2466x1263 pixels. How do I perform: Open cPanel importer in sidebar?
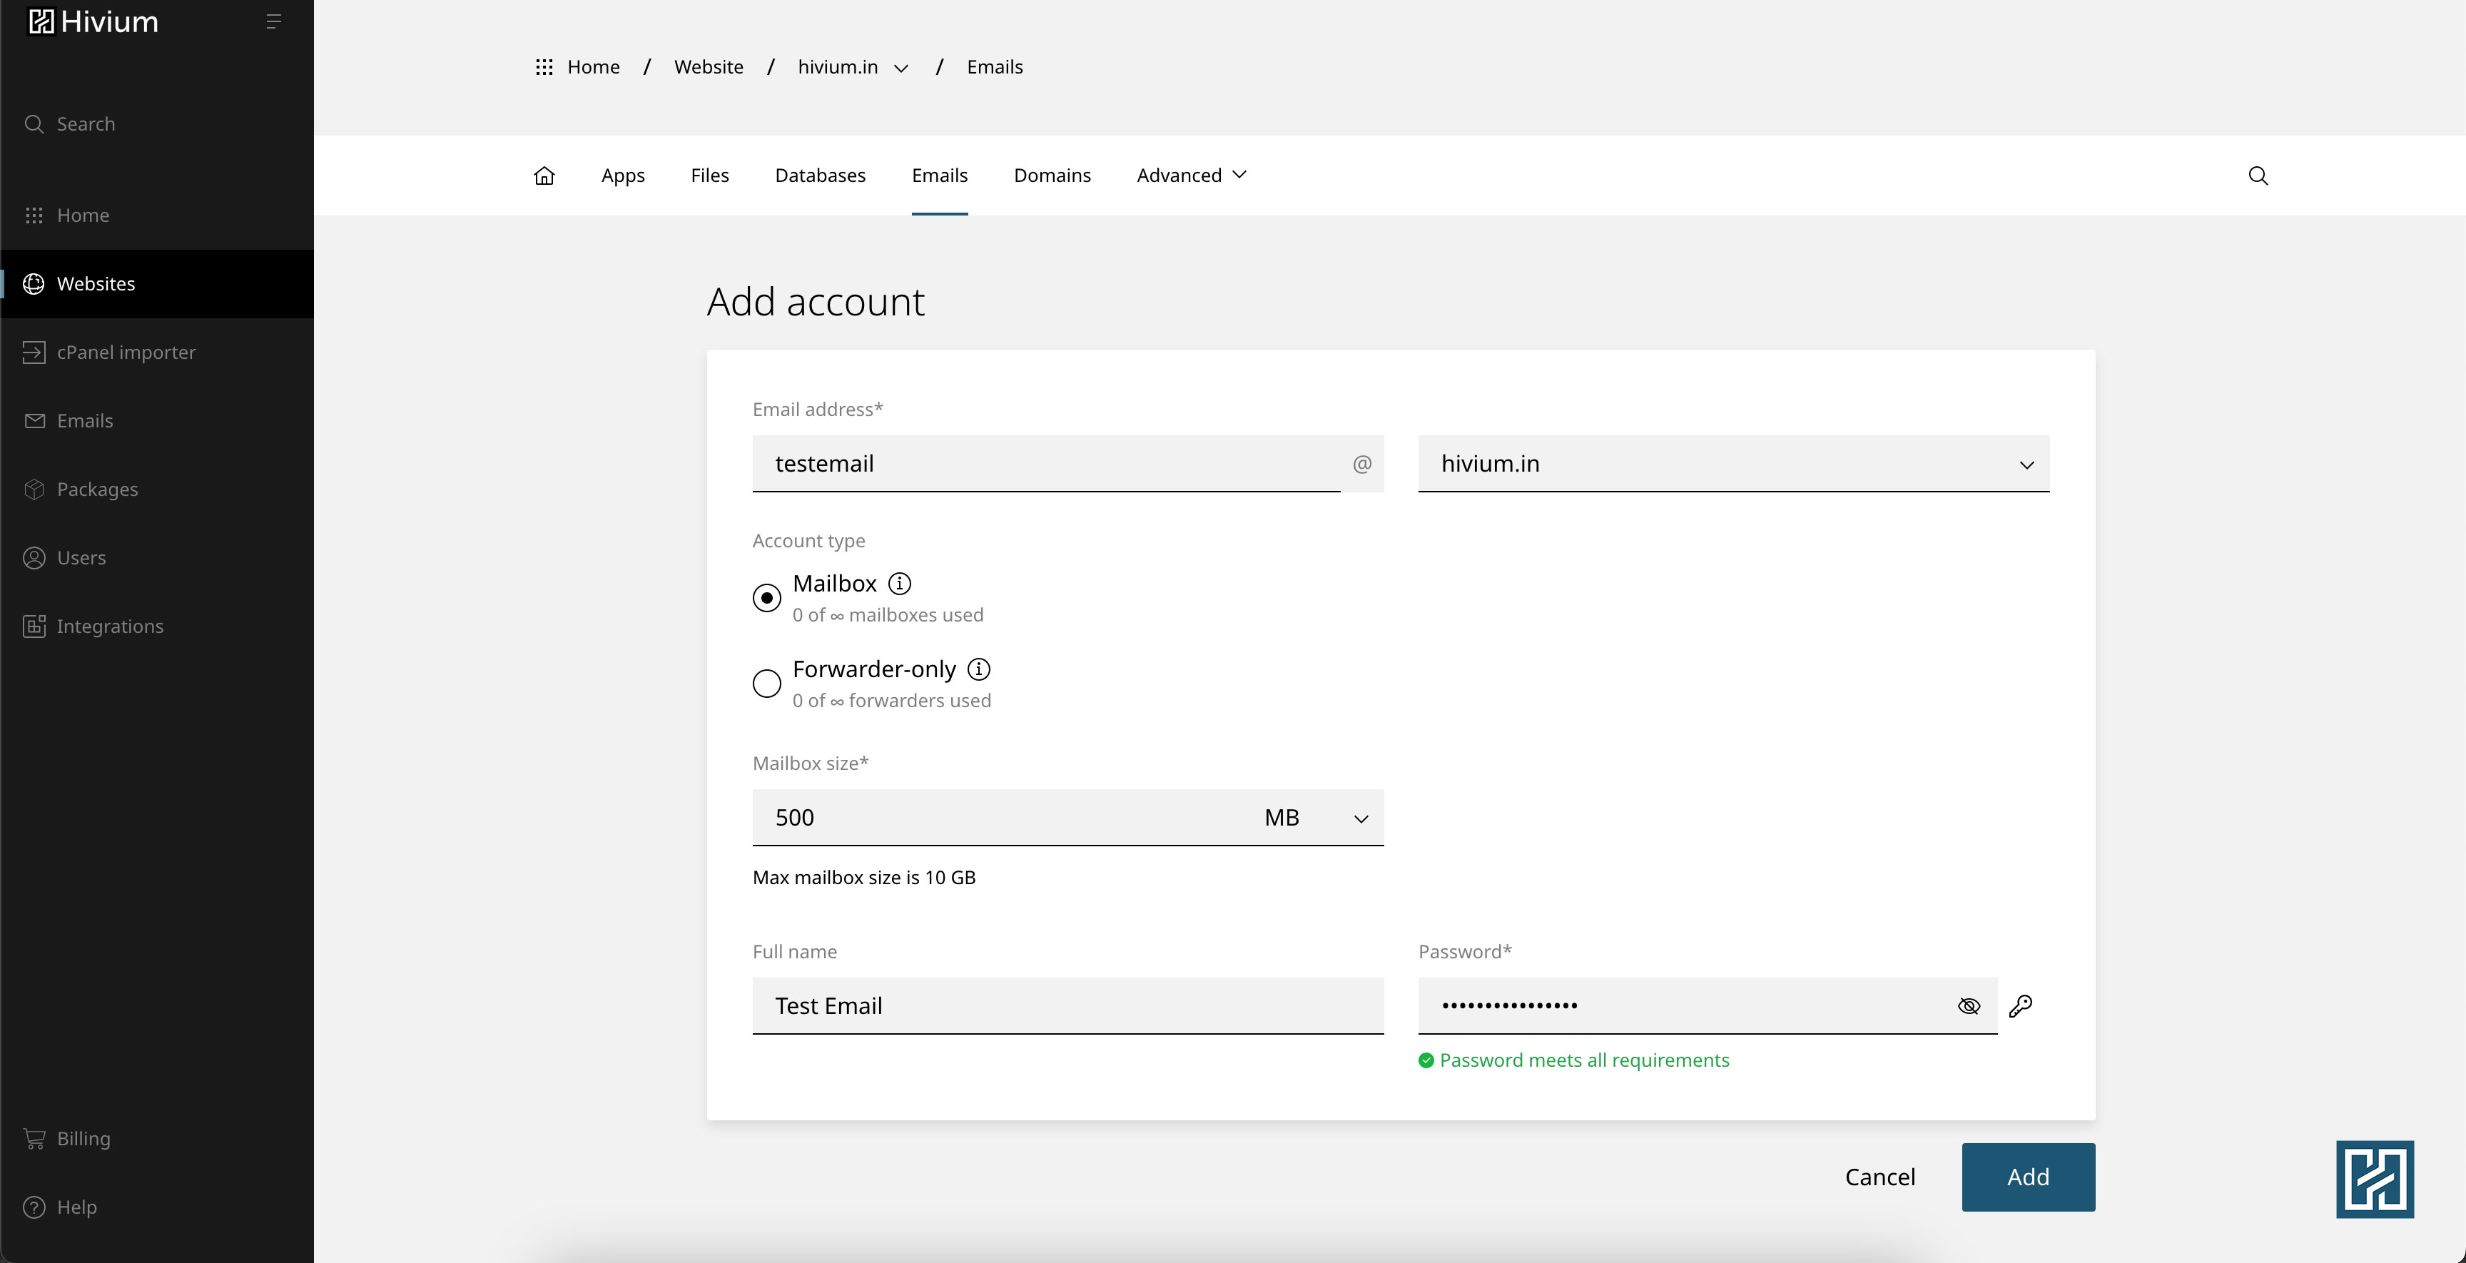pos(126,352)
